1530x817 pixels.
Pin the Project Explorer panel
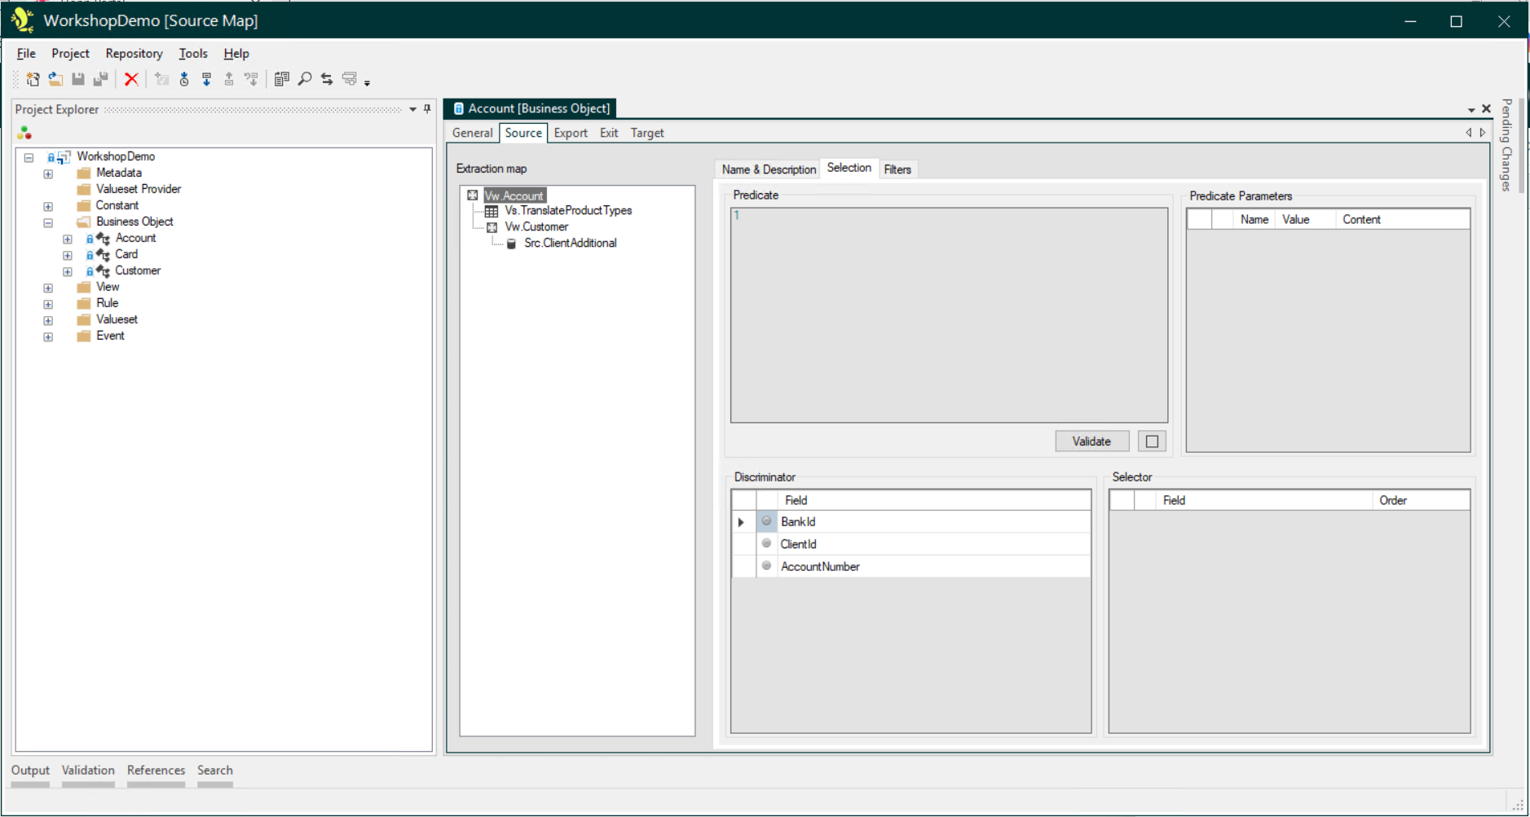coord(426,109)
